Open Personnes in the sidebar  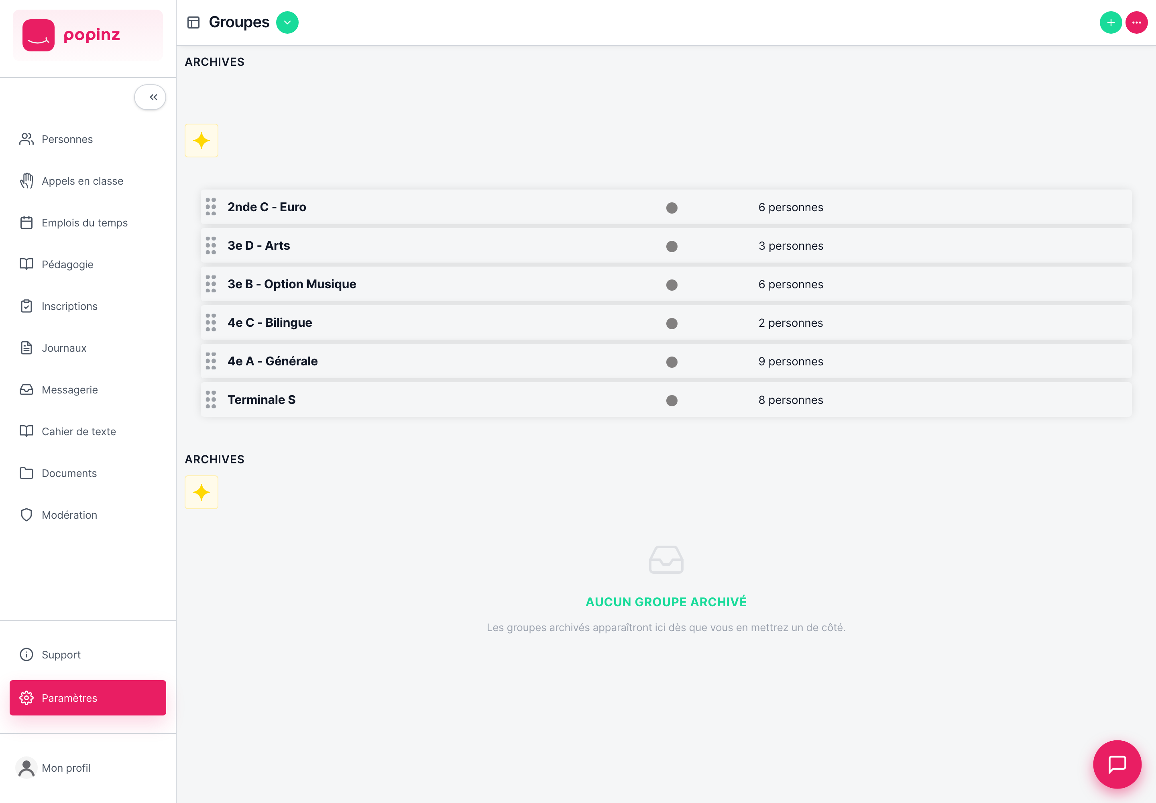point(67,139)
